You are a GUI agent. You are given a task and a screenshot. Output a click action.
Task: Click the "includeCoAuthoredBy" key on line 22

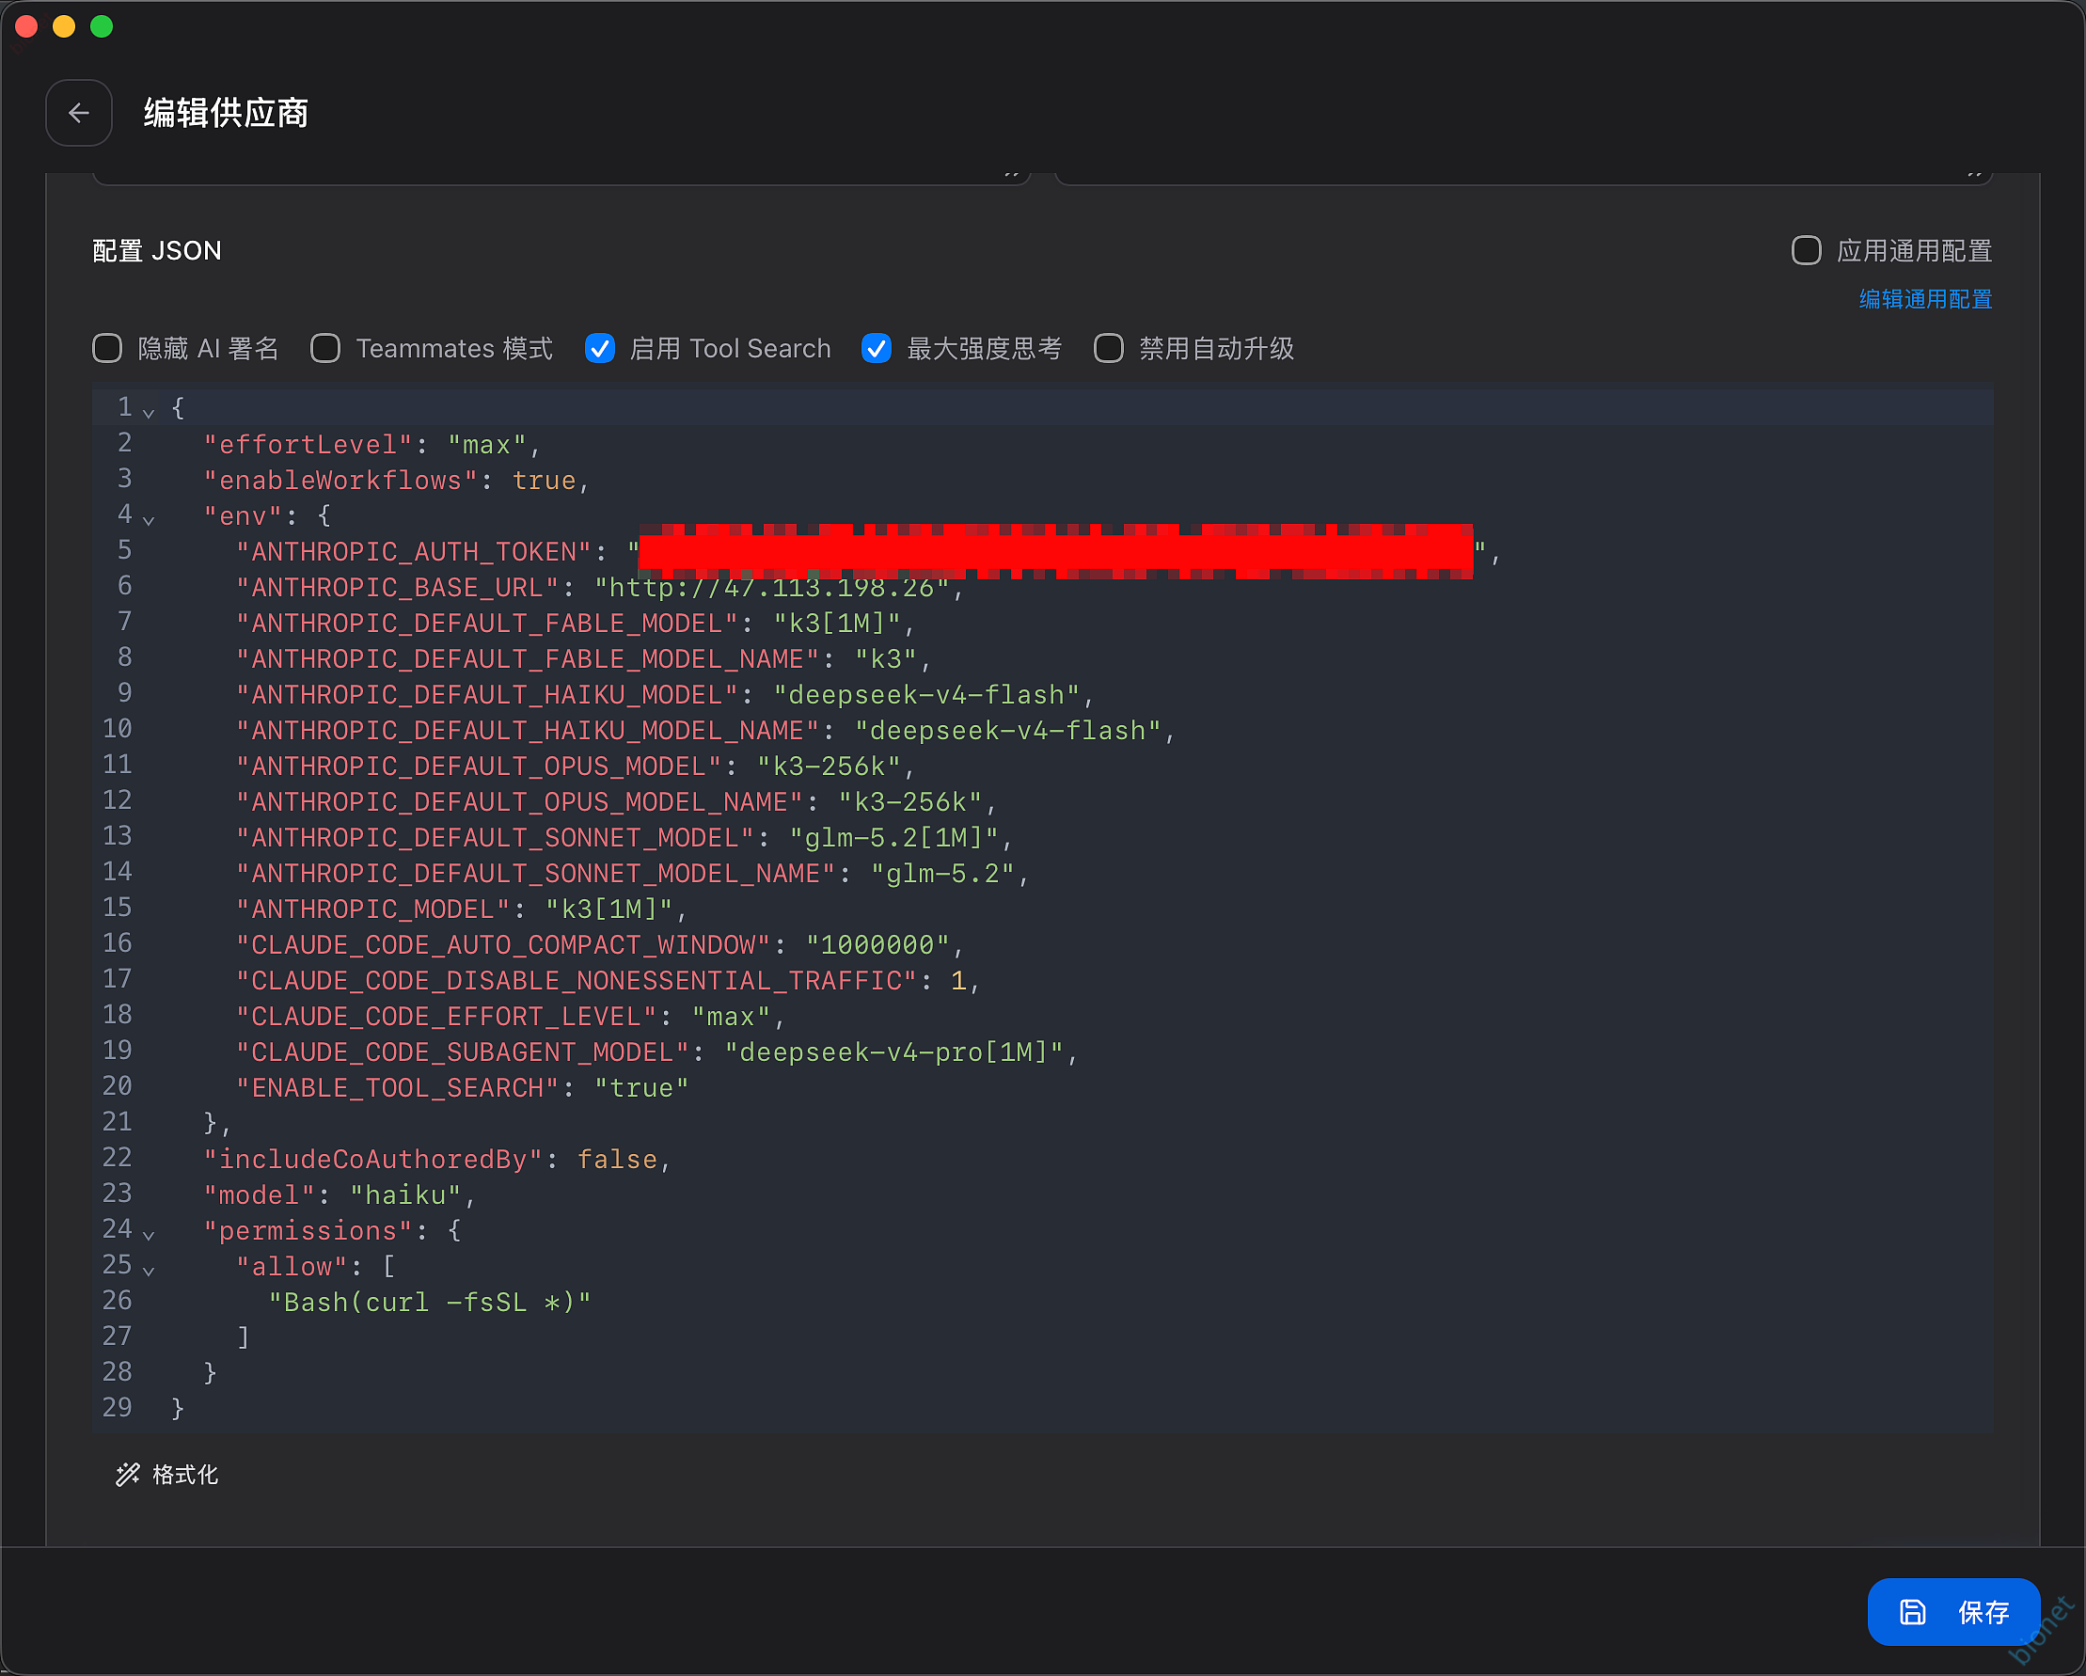click(373, 1161)
